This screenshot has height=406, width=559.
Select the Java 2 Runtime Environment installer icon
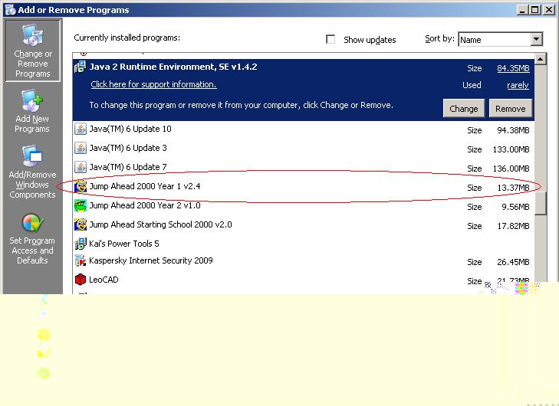pos(81,67)
